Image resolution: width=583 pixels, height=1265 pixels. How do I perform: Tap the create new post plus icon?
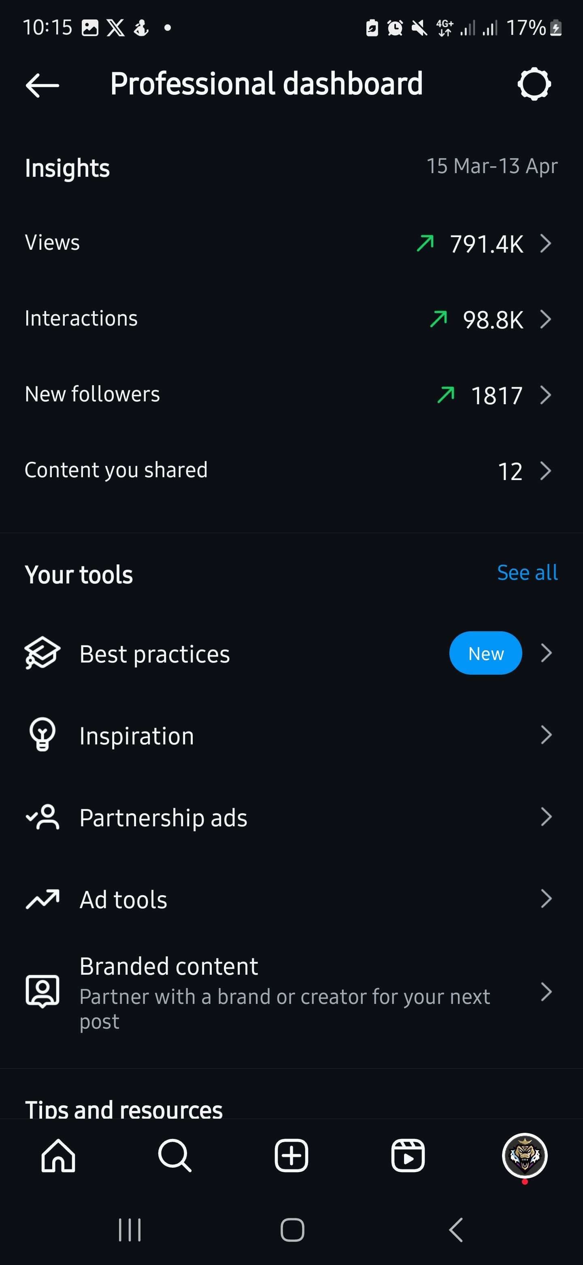coord(291,1156)
